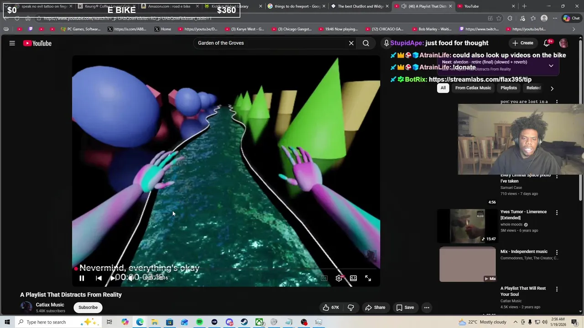Skip to the previous video

click(x=99, y=278)
